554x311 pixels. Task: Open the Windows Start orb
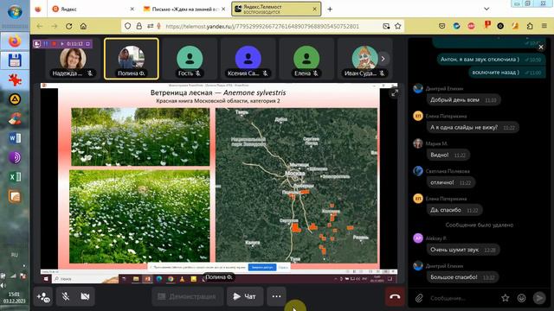(15, 12)
